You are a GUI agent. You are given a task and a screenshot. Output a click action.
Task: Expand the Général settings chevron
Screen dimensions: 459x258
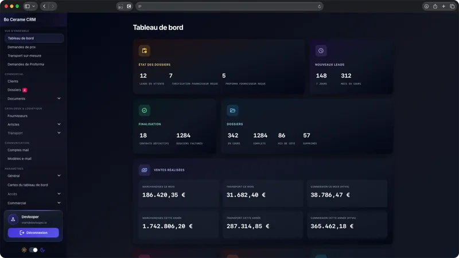click(59, 176)
